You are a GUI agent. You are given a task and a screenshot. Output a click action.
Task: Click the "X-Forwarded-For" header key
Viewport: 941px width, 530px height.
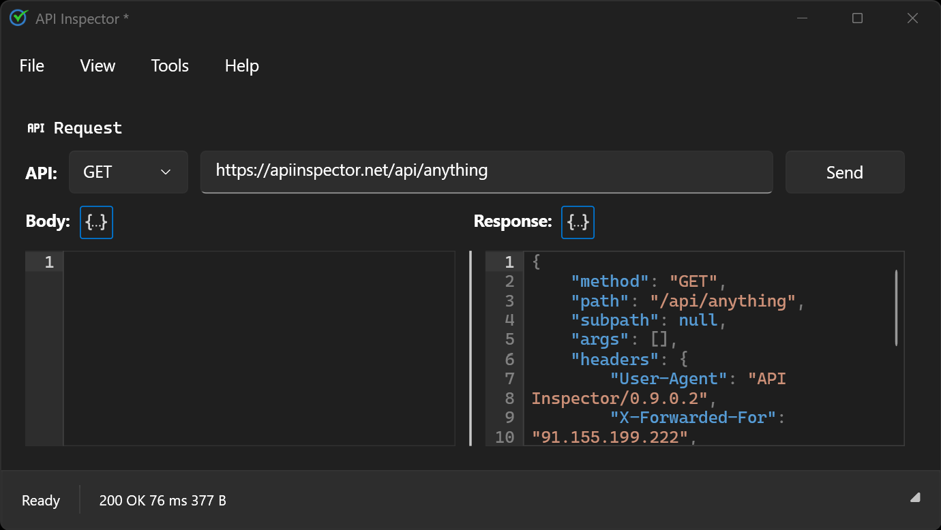coord(693,418)
